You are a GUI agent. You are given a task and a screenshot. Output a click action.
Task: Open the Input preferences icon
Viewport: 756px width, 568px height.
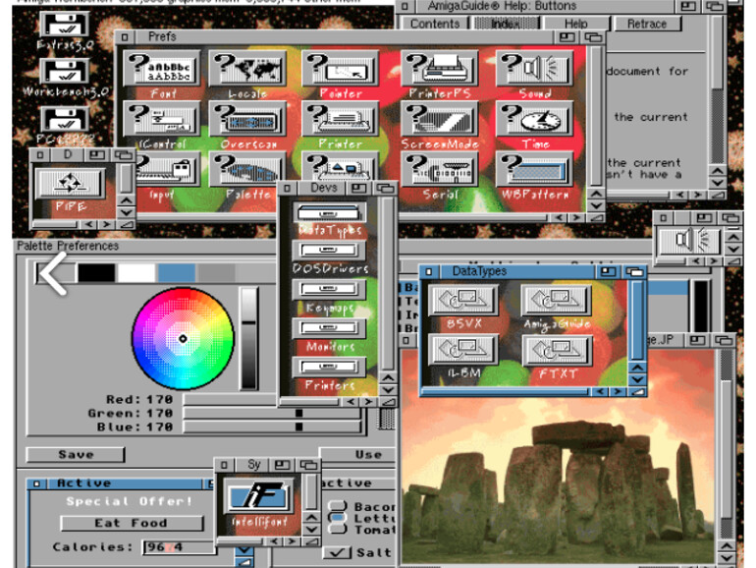point(168,169)
